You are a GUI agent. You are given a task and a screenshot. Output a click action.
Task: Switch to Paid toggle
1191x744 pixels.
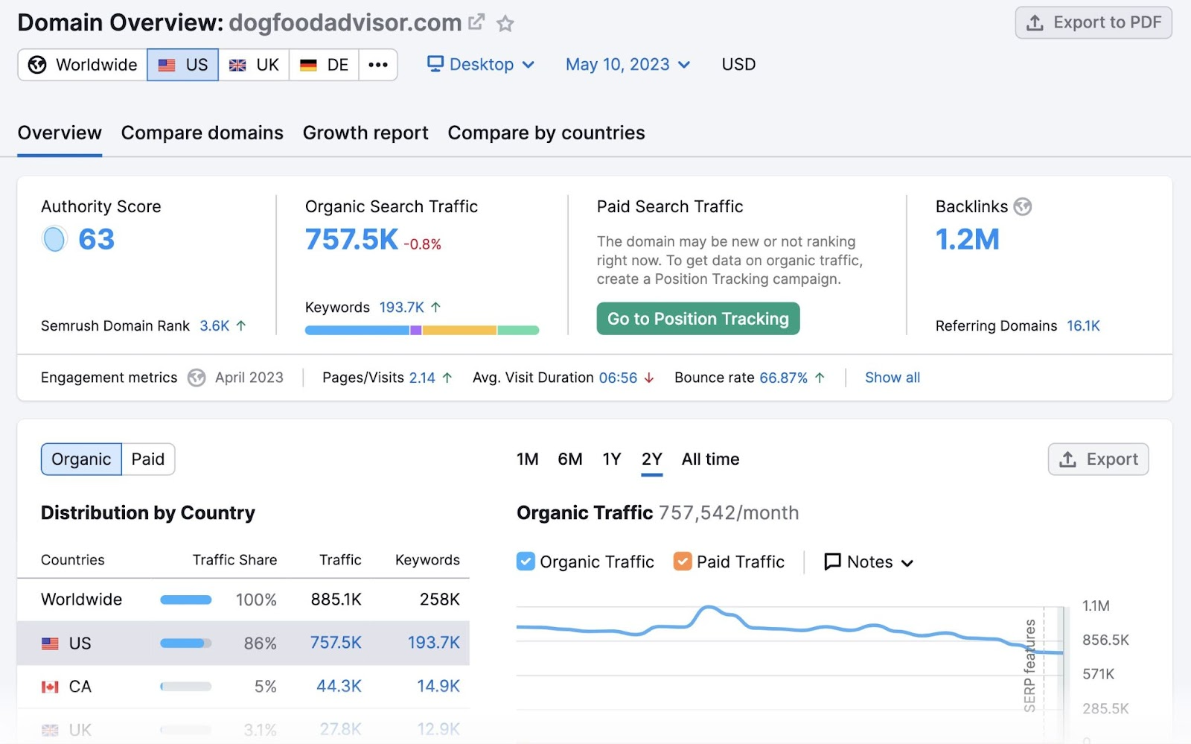[x=148, y=460]
